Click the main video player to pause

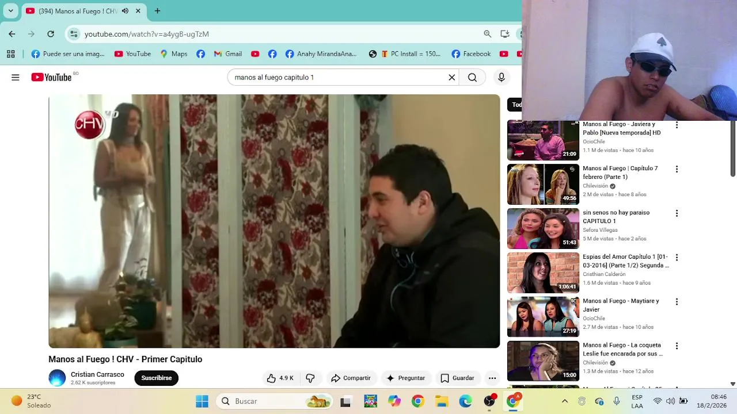pos(274,221)
